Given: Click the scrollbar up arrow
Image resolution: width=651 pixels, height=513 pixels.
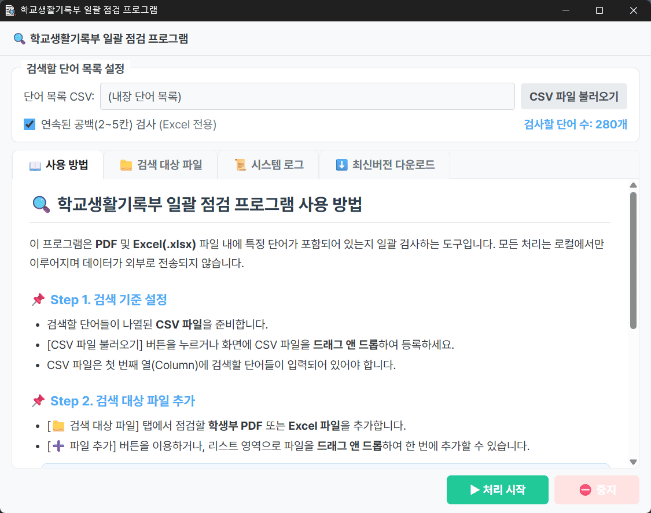Looking at the screenshot, I should [633, 185].
